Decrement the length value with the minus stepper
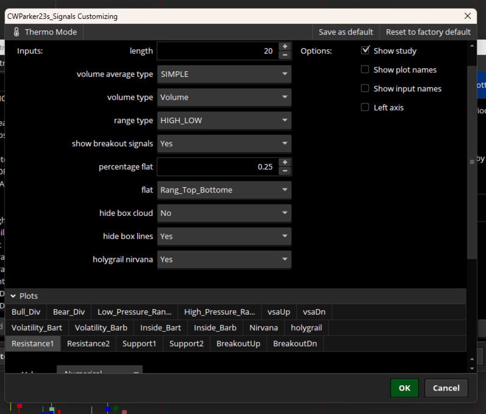Image resolution: width=486 pixels, height=414 pixels. 285,55
